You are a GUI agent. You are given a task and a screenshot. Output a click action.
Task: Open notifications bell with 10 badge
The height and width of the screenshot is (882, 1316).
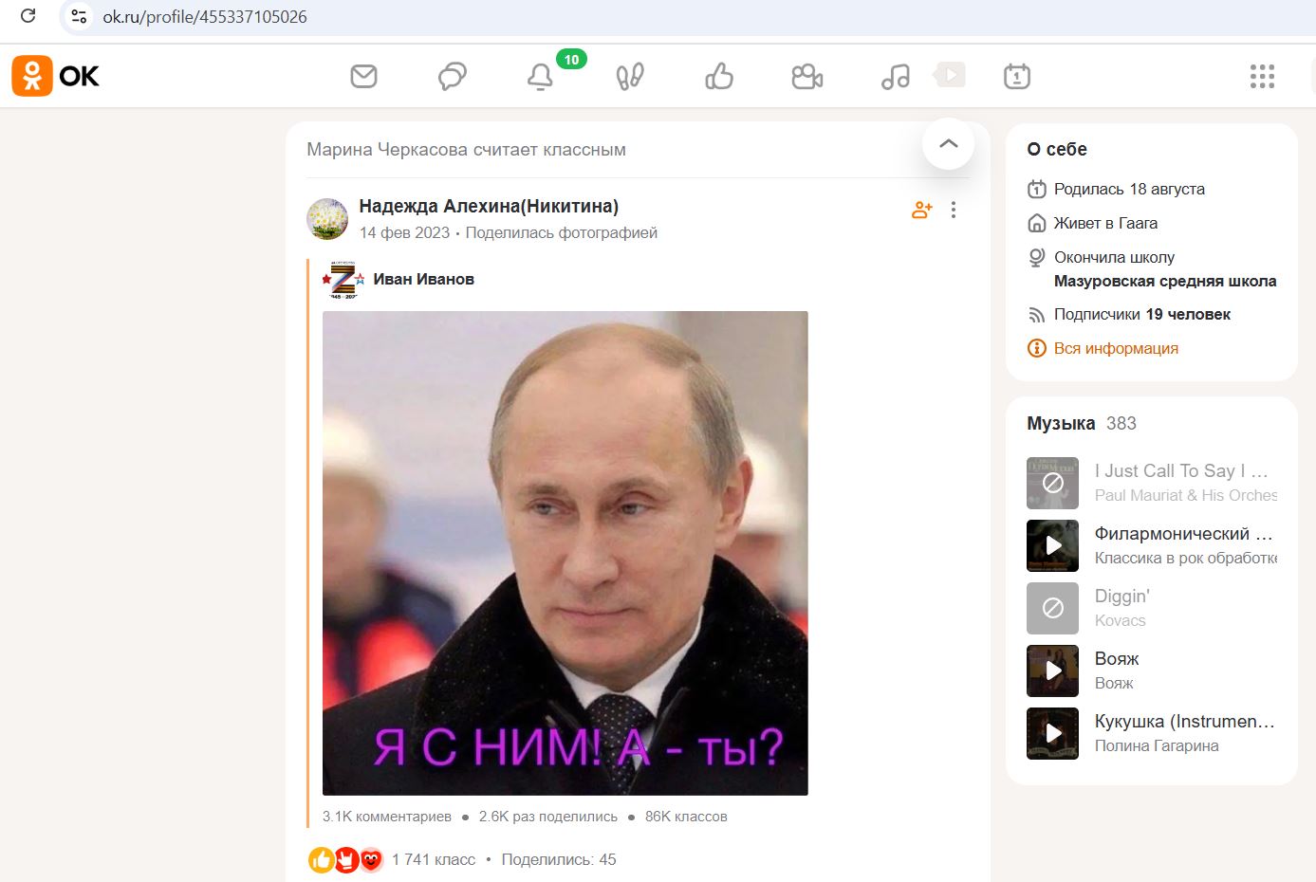point(541,77)
